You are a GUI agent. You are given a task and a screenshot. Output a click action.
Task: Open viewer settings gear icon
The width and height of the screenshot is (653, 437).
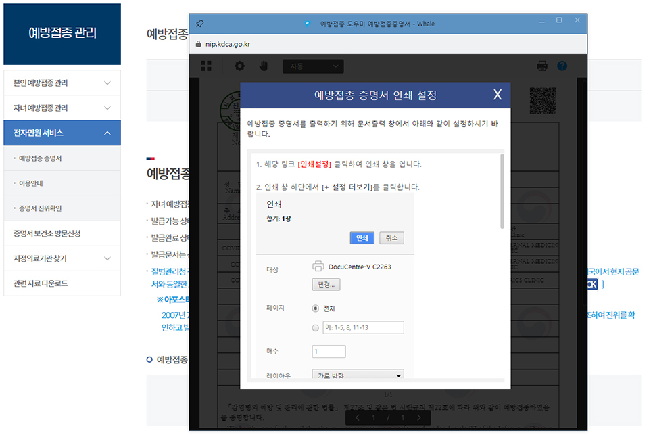pos(240,66)
